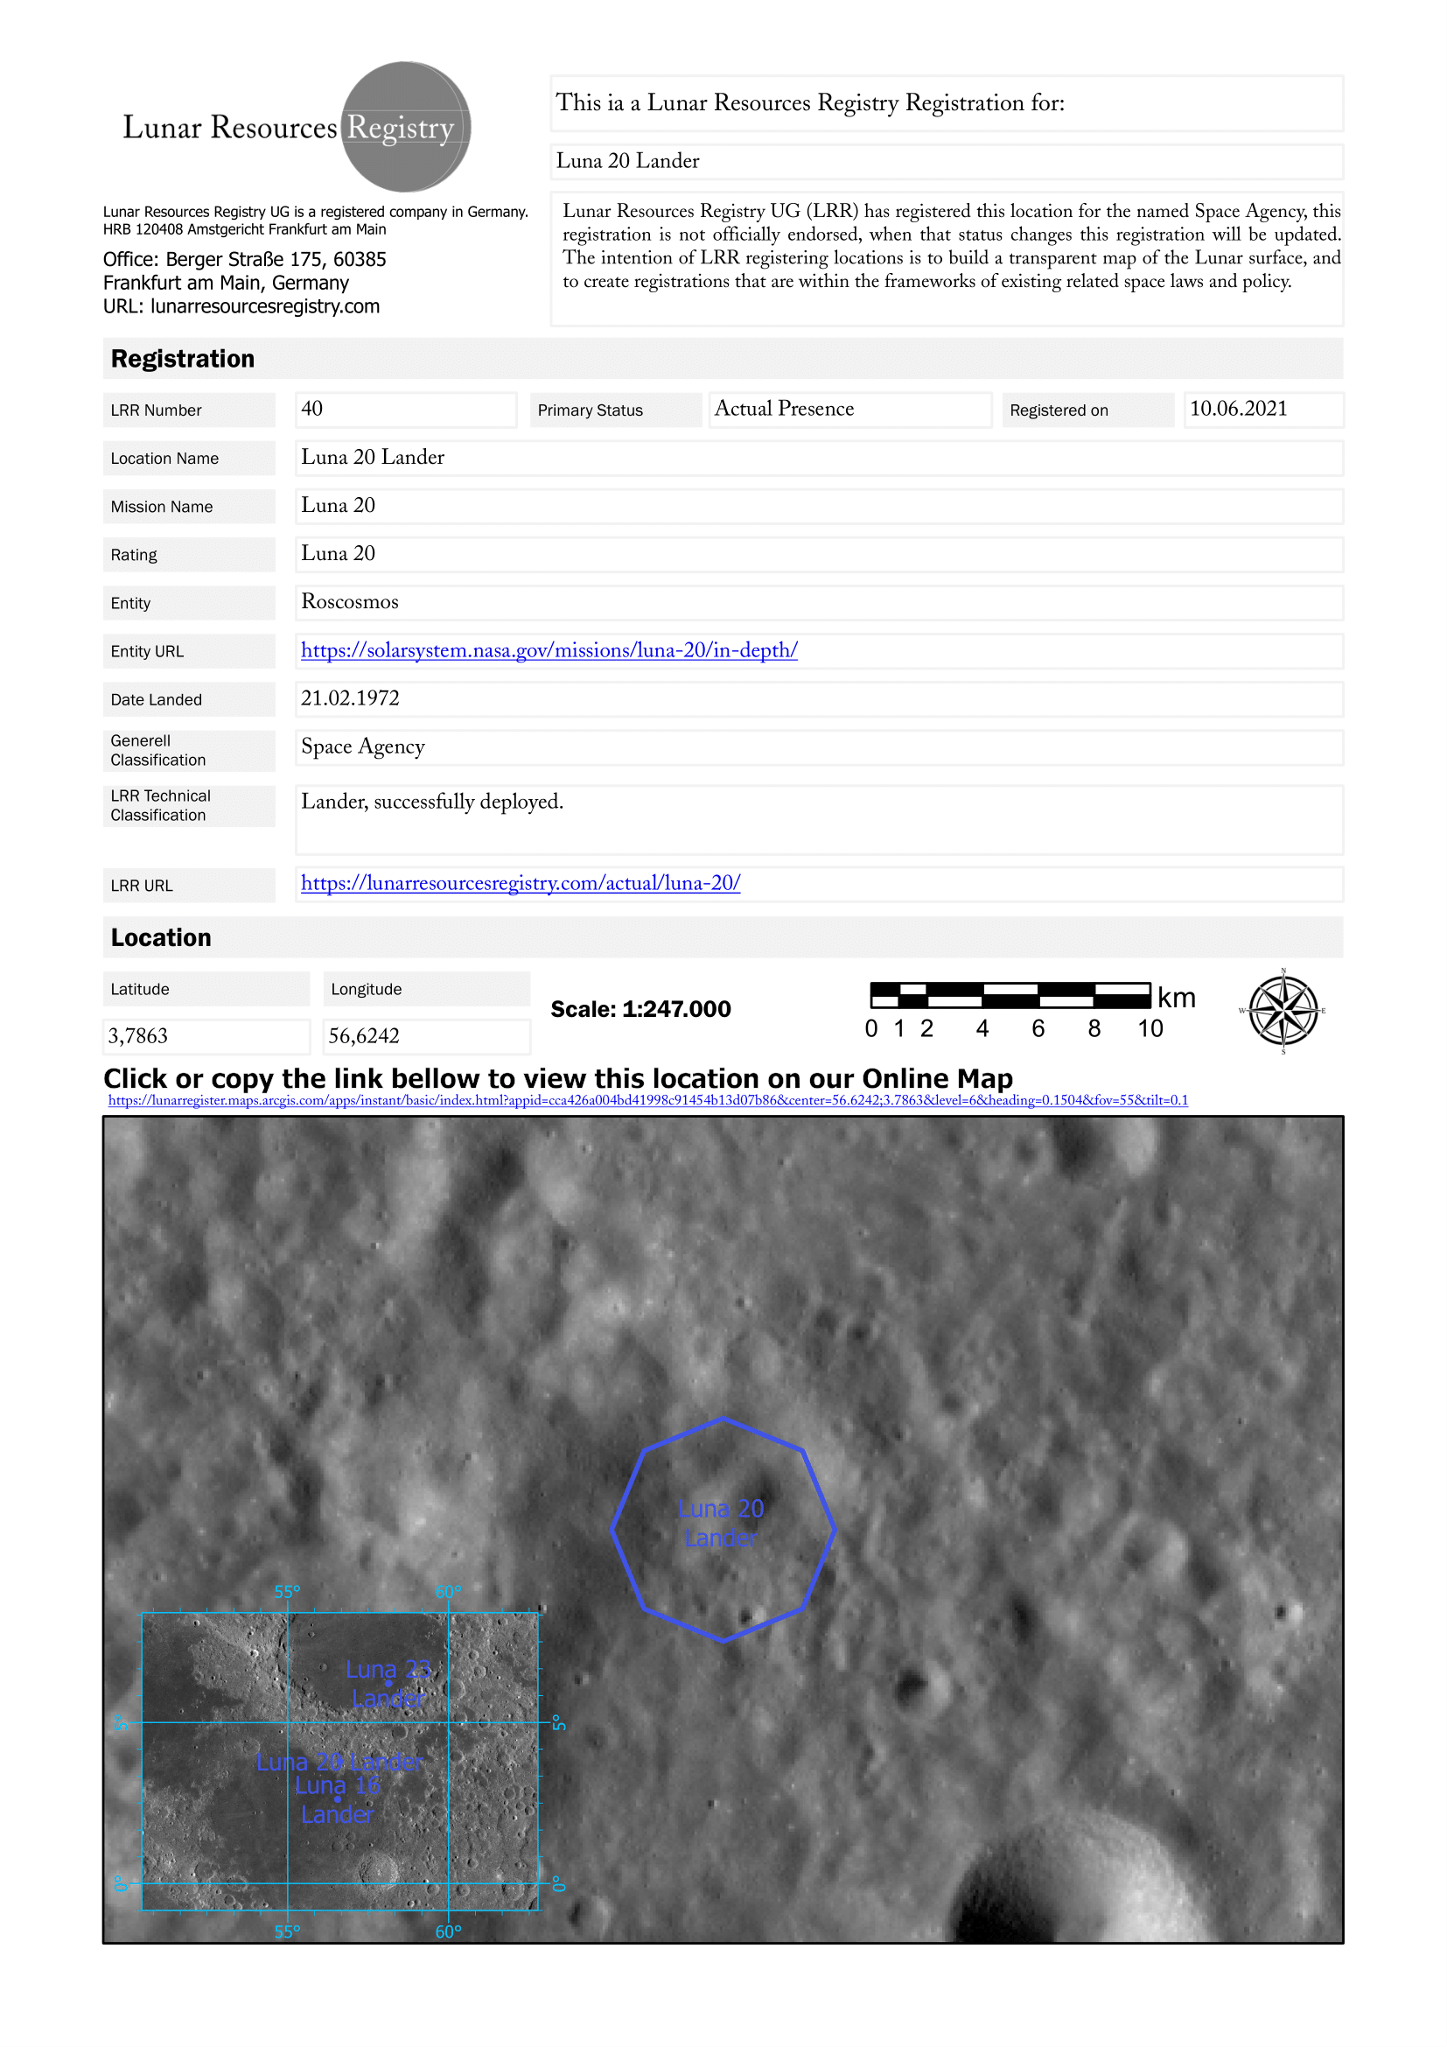Click the LRR Technical Classification value field
Image resolution: width=1447 pixels, height=2047 pixels.
pos(818,818)
